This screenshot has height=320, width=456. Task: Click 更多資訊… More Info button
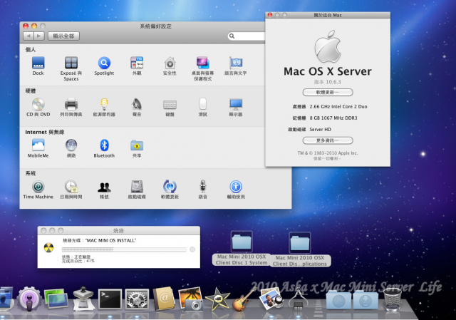point(328,140)
